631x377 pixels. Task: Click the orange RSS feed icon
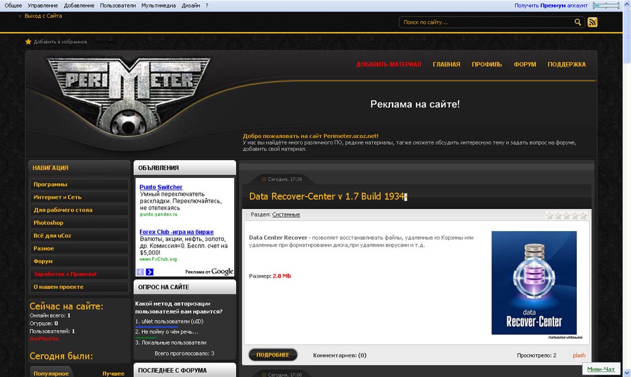click(592, 22)
